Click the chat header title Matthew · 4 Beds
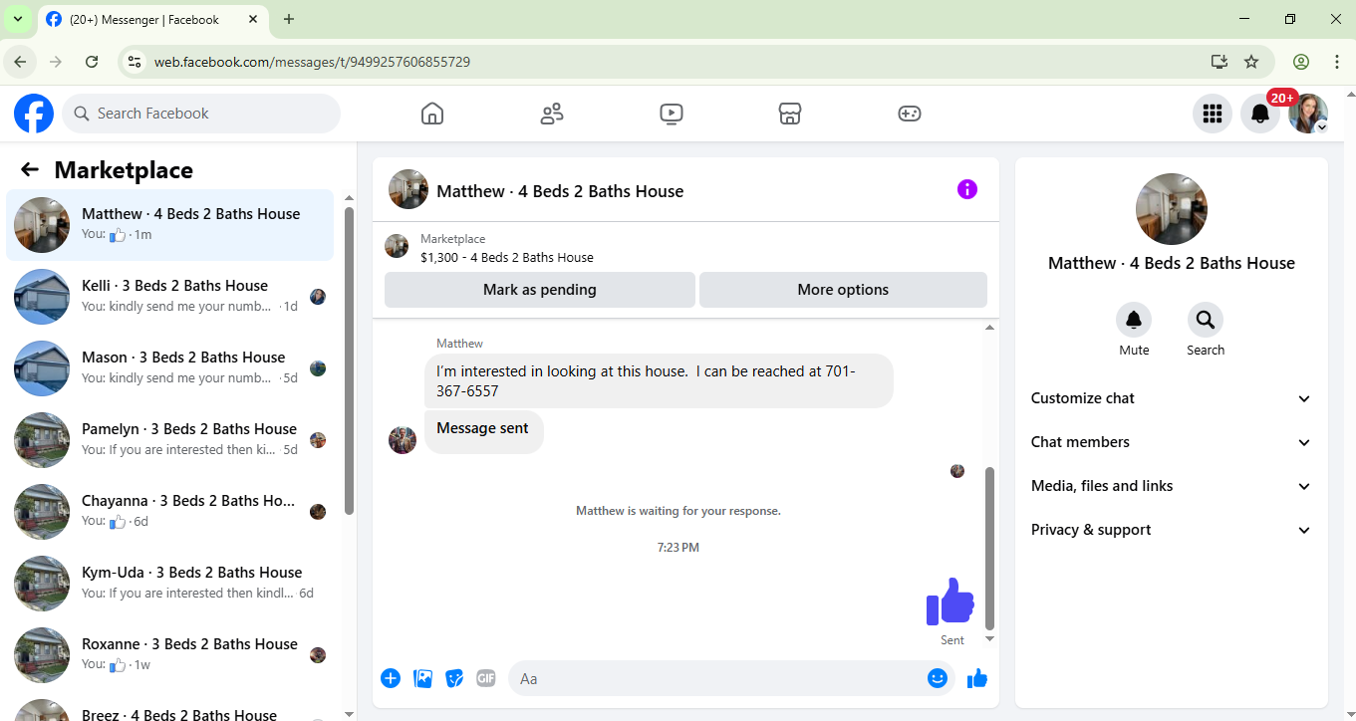1356x721 pixels. [560, 191]
